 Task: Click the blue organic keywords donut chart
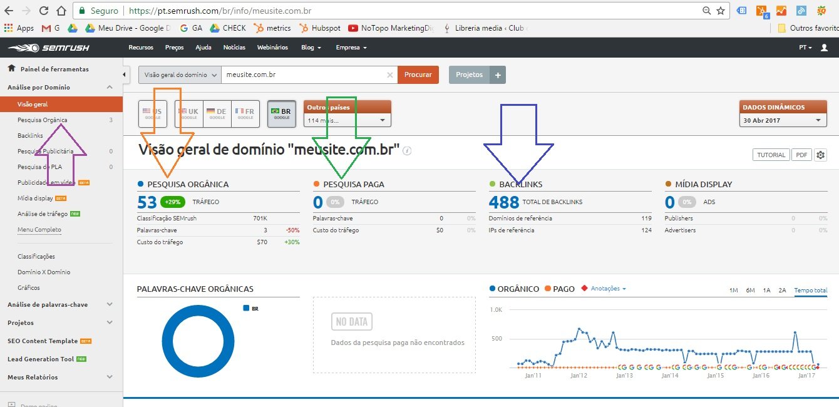(x=198, y=341)
